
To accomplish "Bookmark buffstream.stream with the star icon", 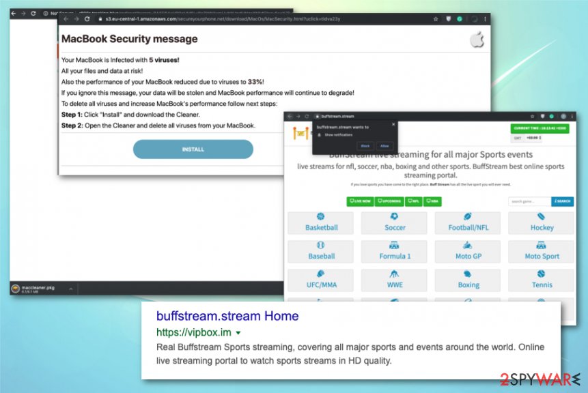I will click(x=532, y=117).
